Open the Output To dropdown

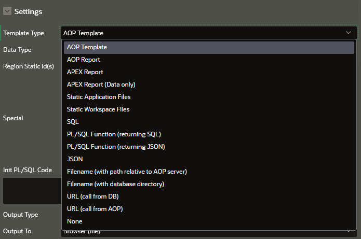pos(208,232)
